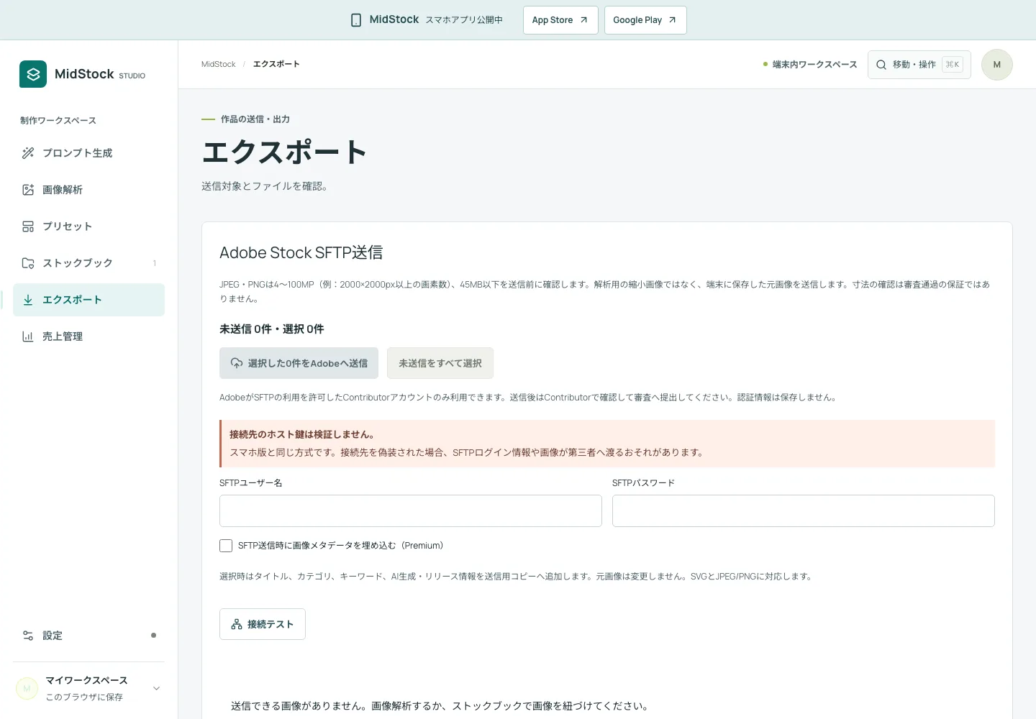This screenshot has height=719, width=1036.
Task: Click the arrow icon on App Store button
Action: click(583, 20)
